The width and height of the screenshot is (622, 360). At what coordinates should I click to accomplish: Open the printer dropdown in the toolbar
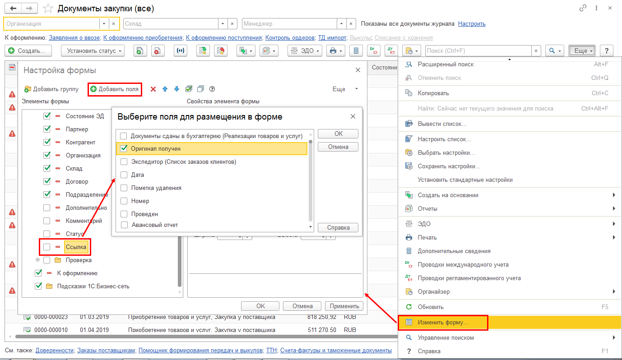coord(336,51)
